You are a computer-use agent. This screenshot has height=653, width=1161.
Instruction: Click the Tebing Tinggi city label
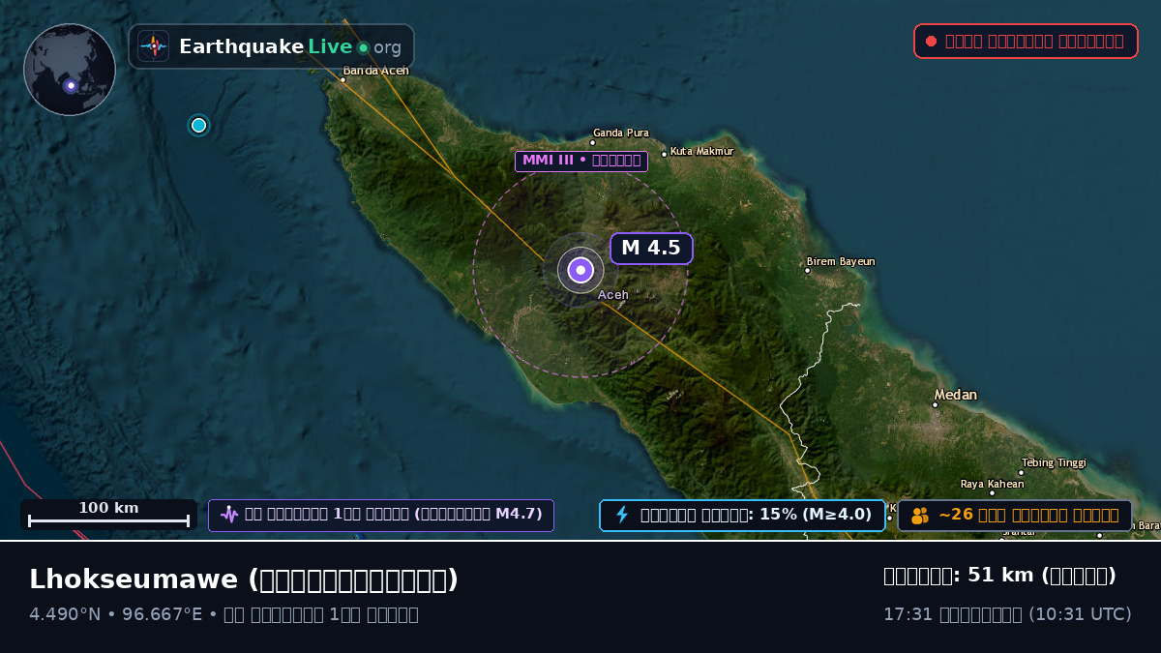pyautogui.click(x=1054, y=462)
